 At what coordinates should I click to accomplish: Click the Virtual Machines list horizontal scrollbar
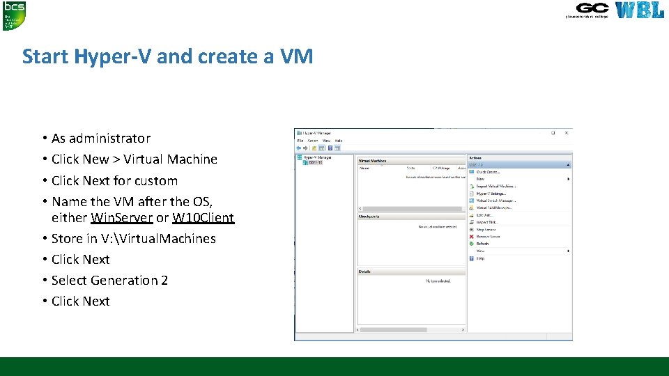pos(412,209)
